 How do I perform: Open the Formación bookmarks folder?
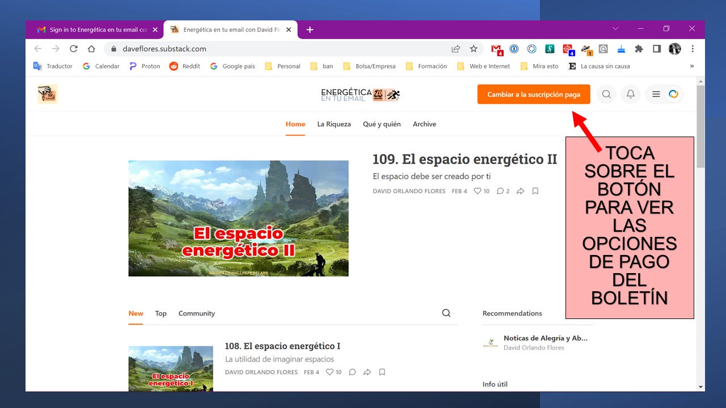pos(426,66)
